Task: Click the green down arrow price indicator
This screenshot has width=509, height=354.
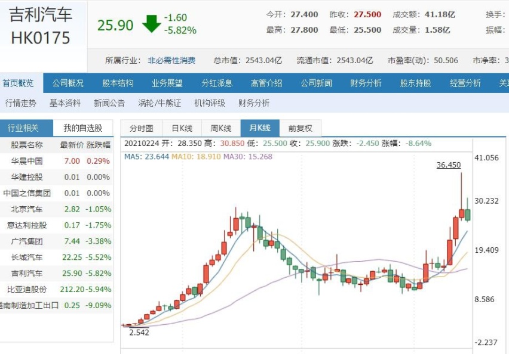Action: pos(151,24)
